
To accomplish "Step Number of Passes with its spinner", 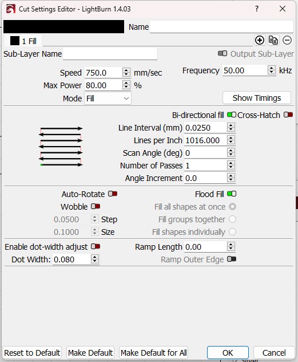I will pyautogui.click(x=231, y=166).
